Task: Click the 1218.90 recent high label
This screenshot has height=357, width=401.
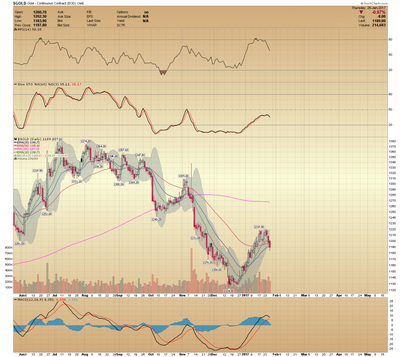Action: (x=259, y=227)
